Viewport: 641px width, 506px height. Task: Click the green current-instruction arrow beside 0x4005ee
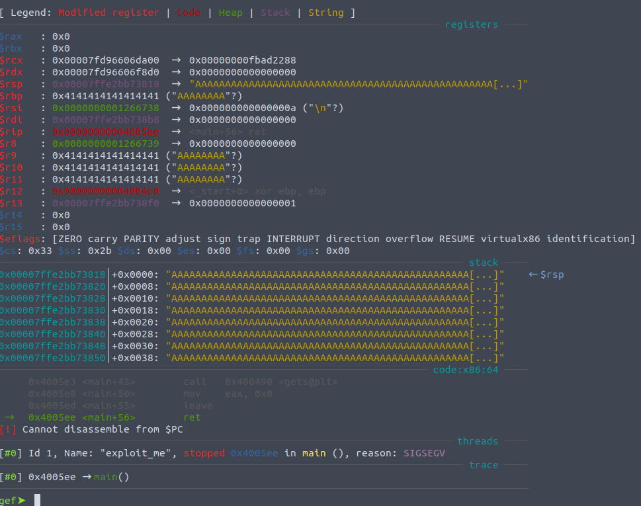pos(10,417)
